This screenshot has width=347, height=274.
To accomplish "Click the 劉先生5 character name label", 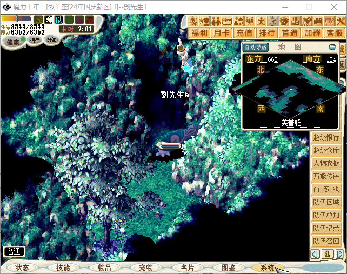I will click(175, 95).
